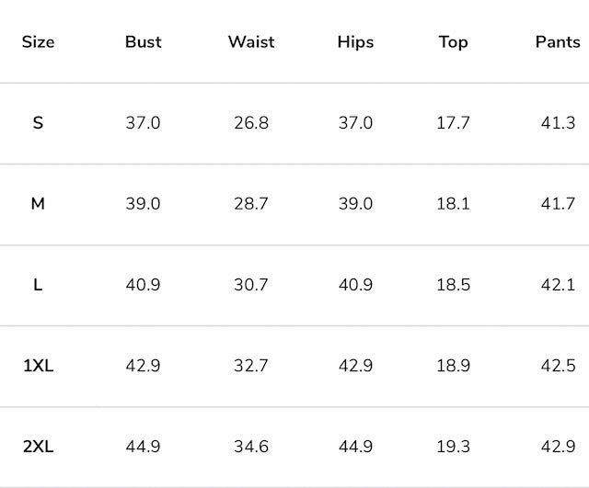Click the 26.8 waist value
Screen dimensions: 589x488
[251, 123]
